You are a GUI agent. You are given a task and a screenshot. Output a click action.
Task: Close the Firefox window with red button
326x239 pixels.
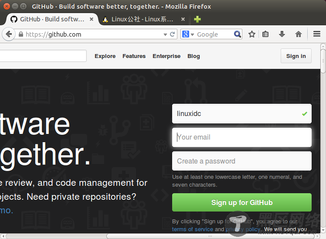(7, 7)
